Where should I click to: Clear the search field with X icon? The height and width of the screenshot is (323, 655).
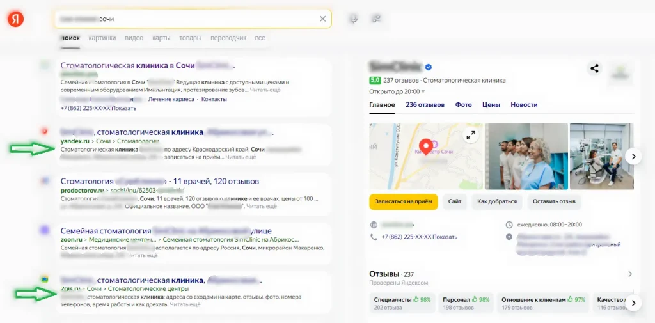coord(323,19)
